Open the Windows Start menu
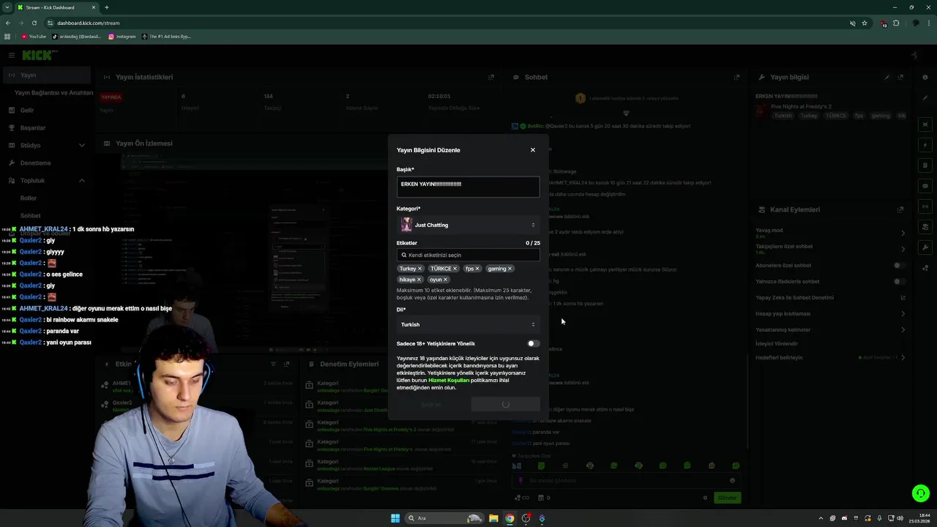This screenshot has width=937, height=527. pyautogui.click(x=395, y=518)
